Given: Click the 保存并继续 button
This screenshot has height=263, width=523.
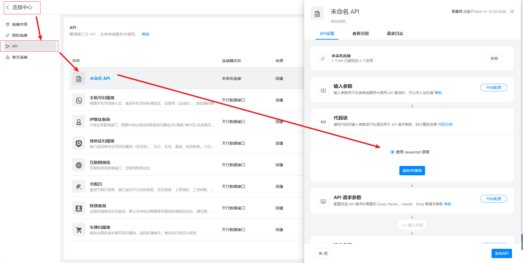Looking at the screenshot, I should click(x=412, y=171).
